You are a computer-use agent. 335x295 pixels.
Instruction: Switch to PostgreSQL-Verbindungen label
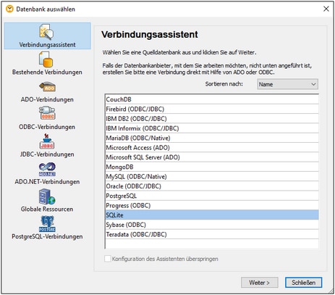(47, 236)
